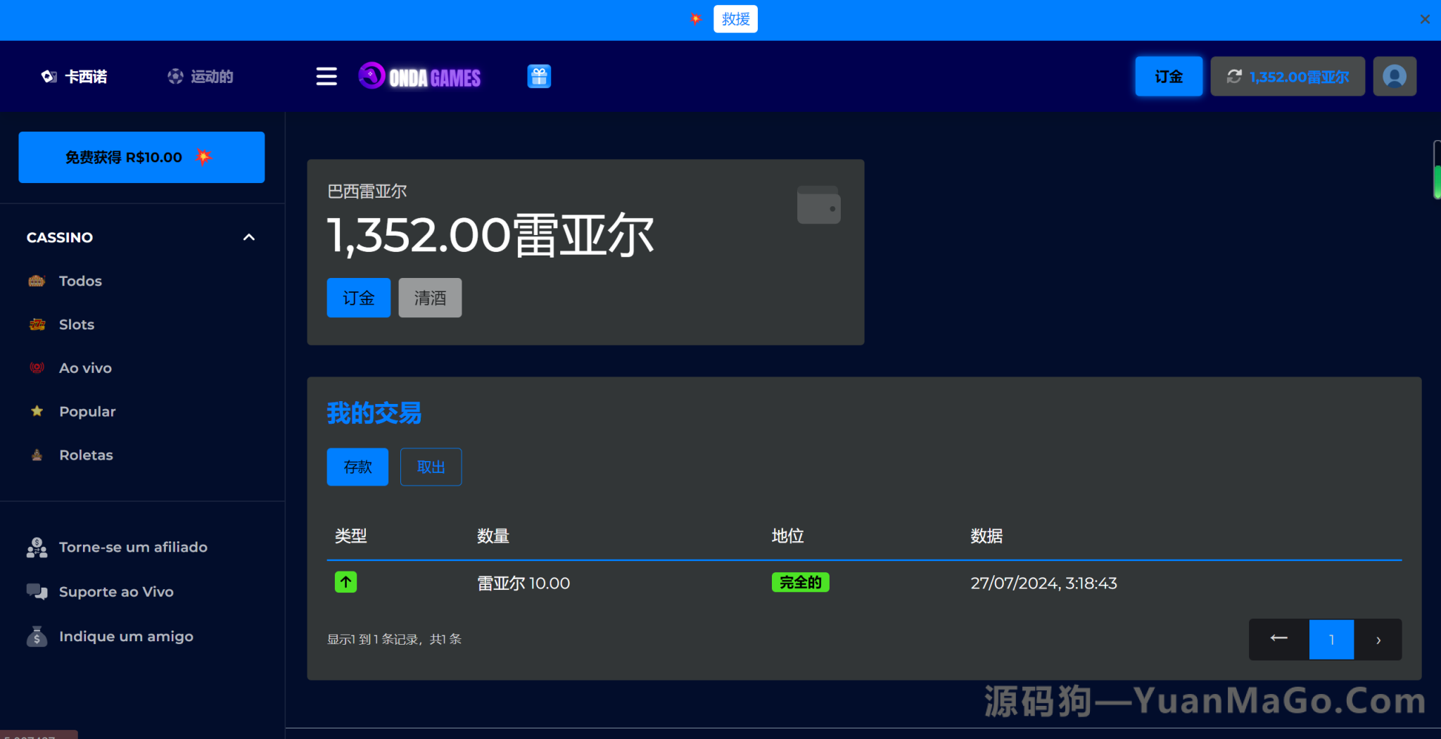1441x739 pixels.
Task: Claim the 免费获得 R$10.00 bonus button
Action: 141,157
